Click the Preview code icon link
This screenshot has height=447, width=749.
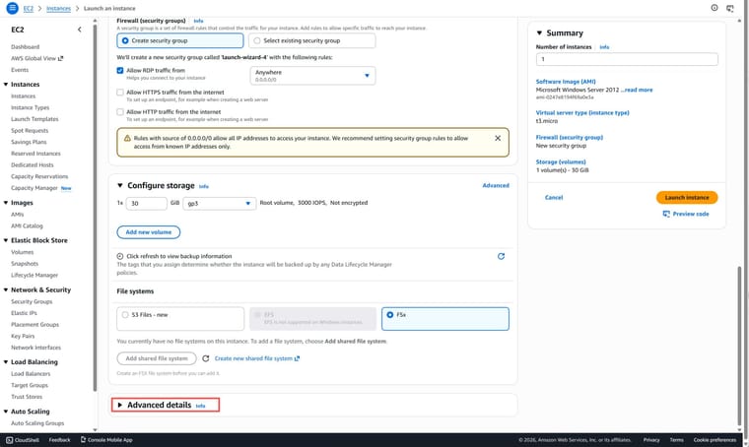pyautogui.click(x=686, y=214)
